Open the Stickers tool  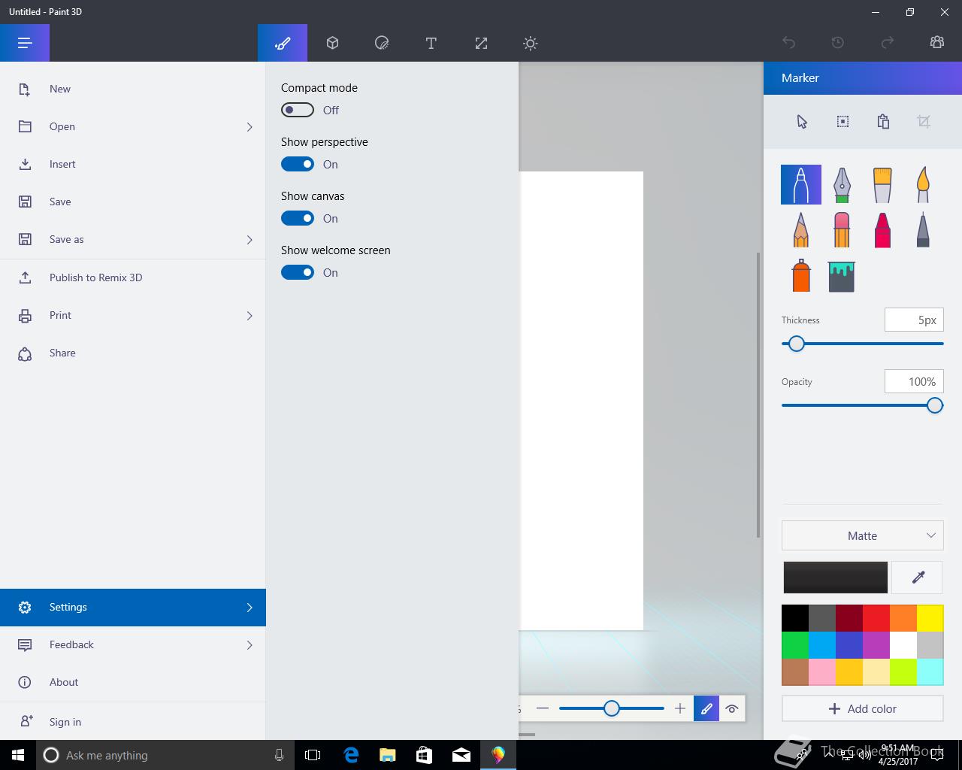tap(382, 43)
